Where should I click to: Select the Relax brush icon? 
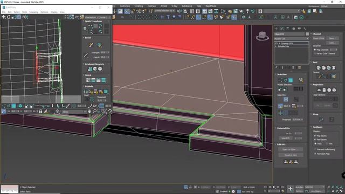click(99, 45)
